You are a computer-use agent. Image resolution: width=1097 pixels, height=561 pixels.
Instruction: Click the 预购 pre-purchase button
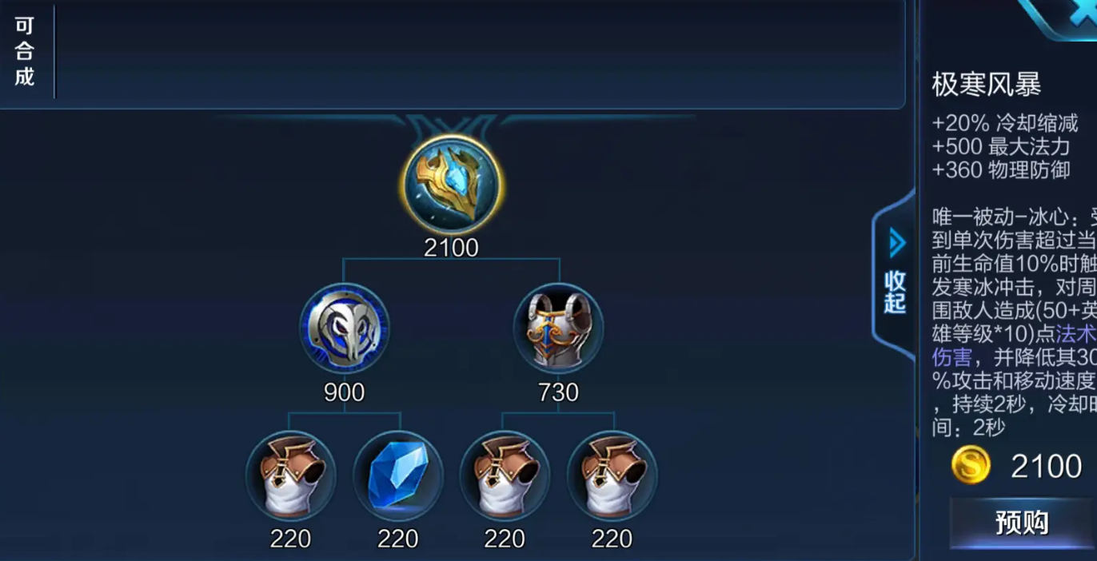pyautogui.click(x=1021, y=523)
